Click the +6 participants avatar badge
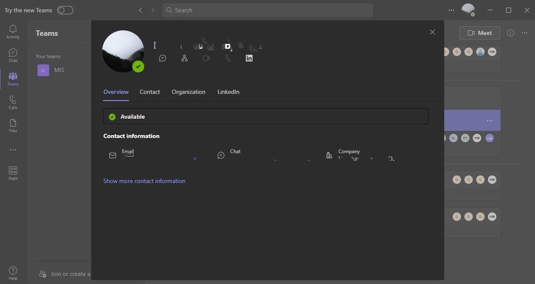 489,138
